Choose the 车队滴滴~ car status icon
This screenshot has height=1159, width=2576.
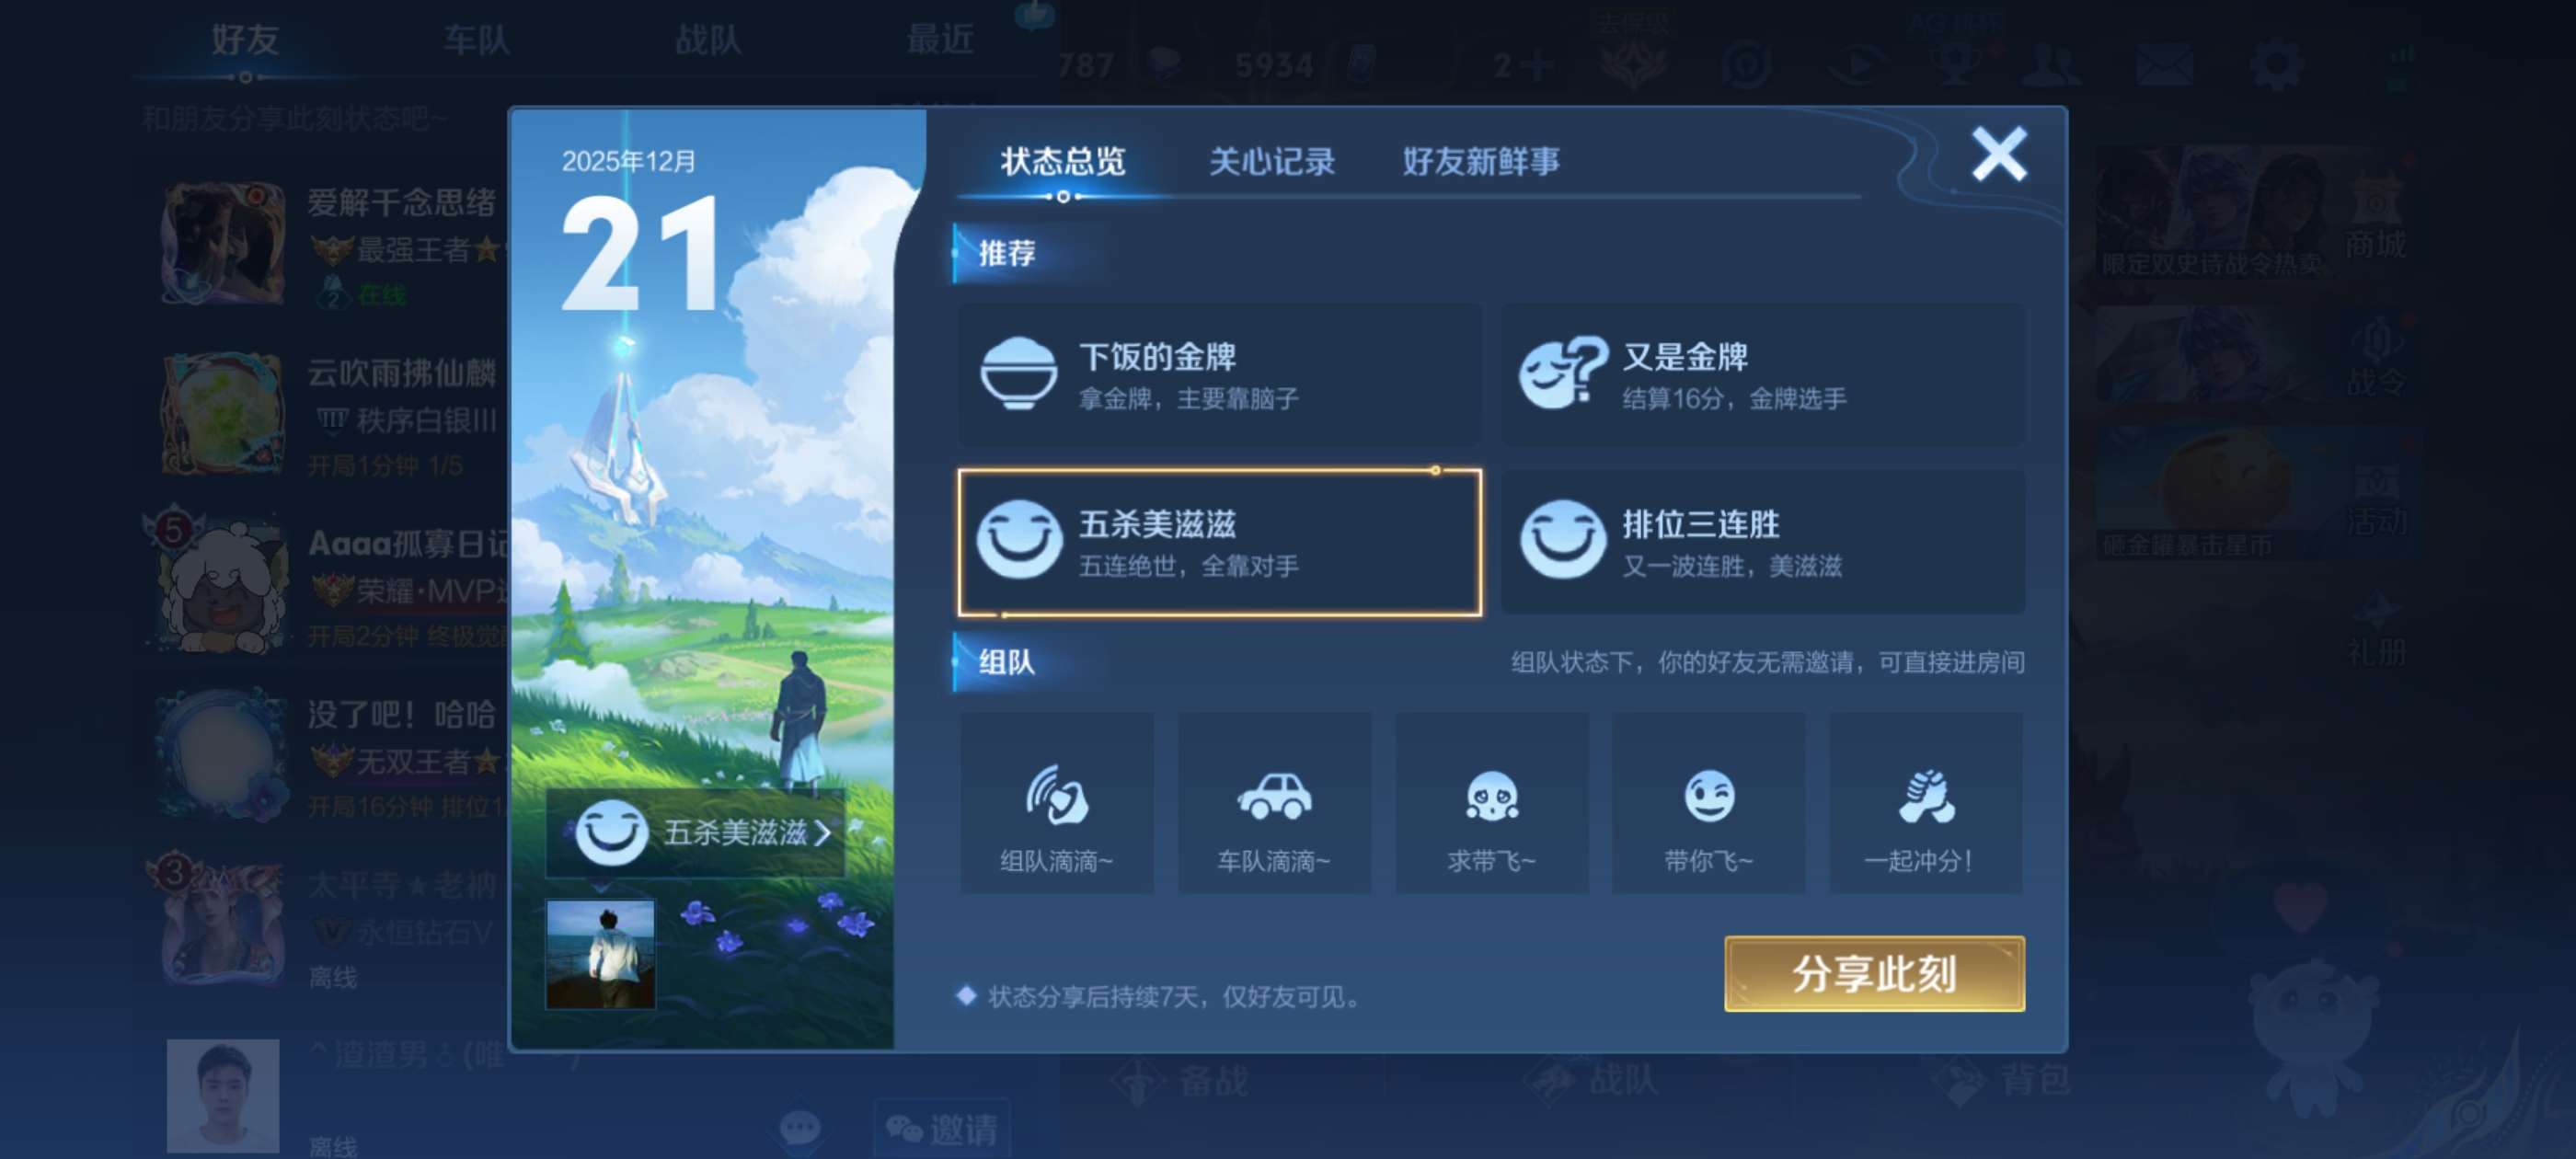(1274, 802)
